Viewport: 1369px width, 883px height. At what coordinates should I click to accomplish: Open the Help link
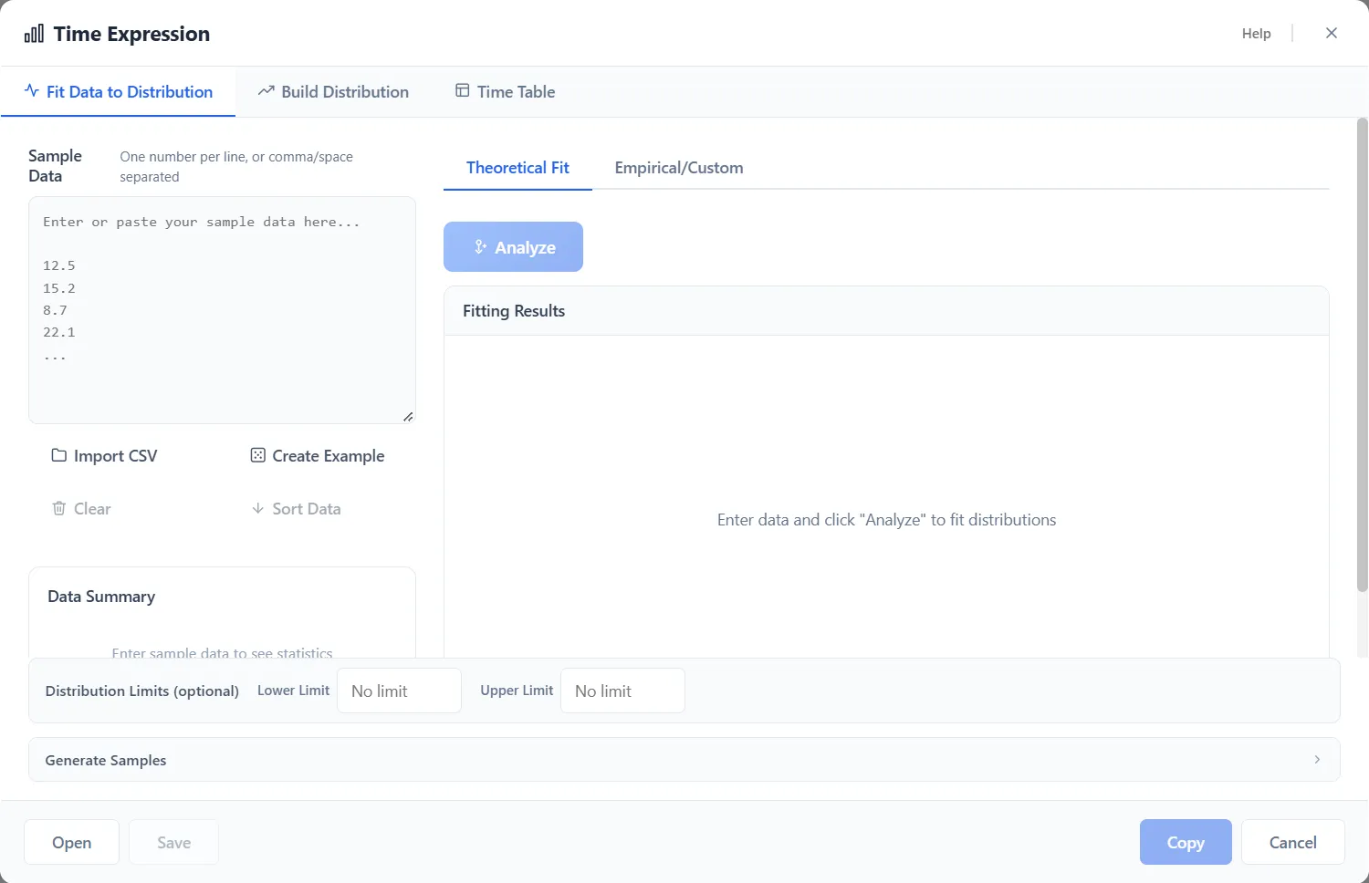[x=1256, y=34]
